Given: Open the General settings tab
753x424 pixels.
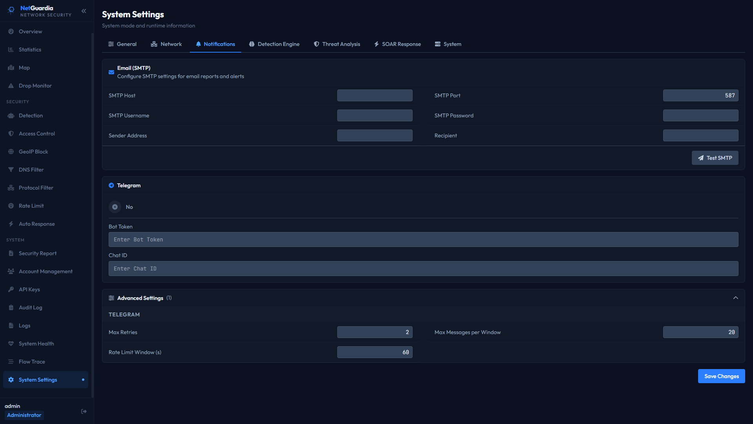Looking at the screenshot, I should (122, 44).
